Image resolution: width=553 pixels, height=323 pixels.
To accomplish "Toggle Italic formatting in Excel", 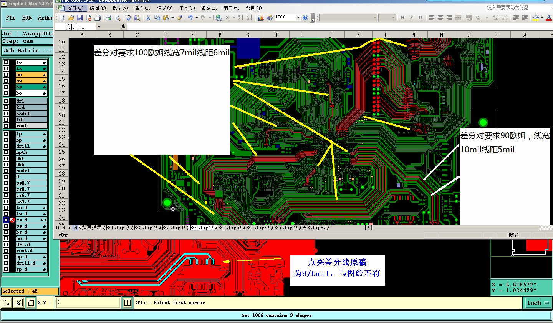I will 411,18.
